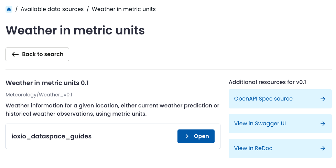Go to Available data sources breadcrumb

pos(52,9)
